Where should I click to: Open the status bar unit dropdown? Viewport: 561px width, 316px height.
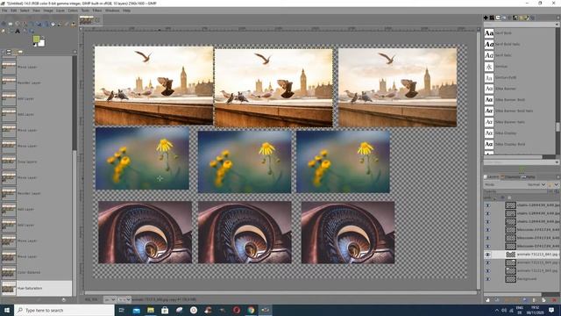110,299
